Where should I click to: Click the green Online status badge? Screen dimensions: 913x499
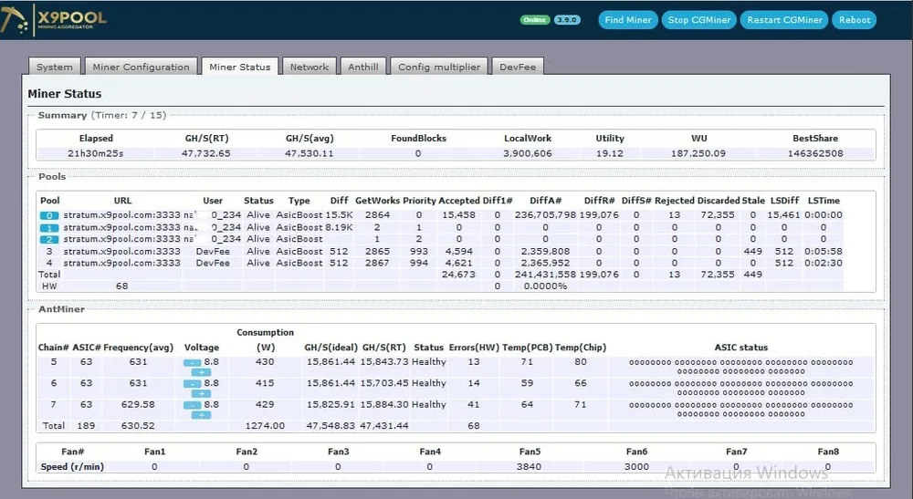click(x=534, y=20)
